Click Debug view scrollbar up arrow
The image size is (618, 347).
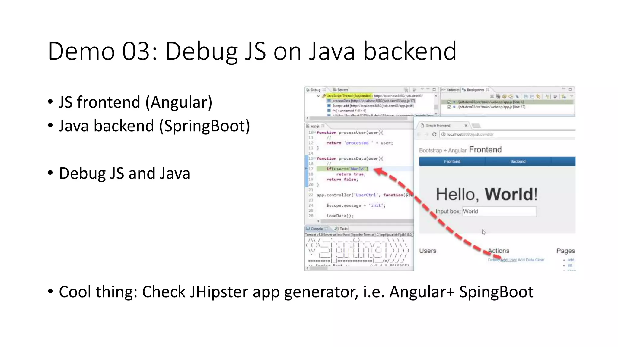436,96
